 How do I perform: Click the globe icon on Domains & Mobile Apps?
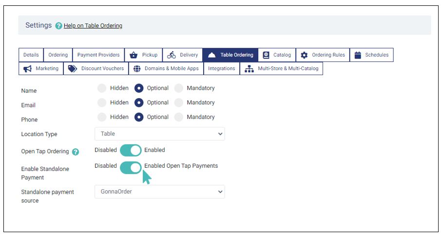point(137,69)
